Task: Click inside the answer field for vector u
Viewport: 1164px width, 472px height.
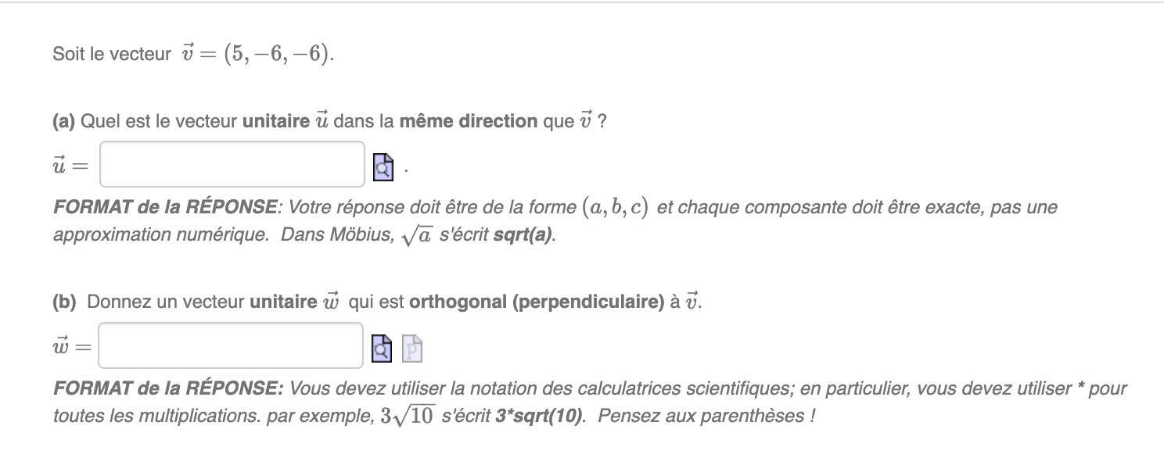Action: (x=232, y=164)
